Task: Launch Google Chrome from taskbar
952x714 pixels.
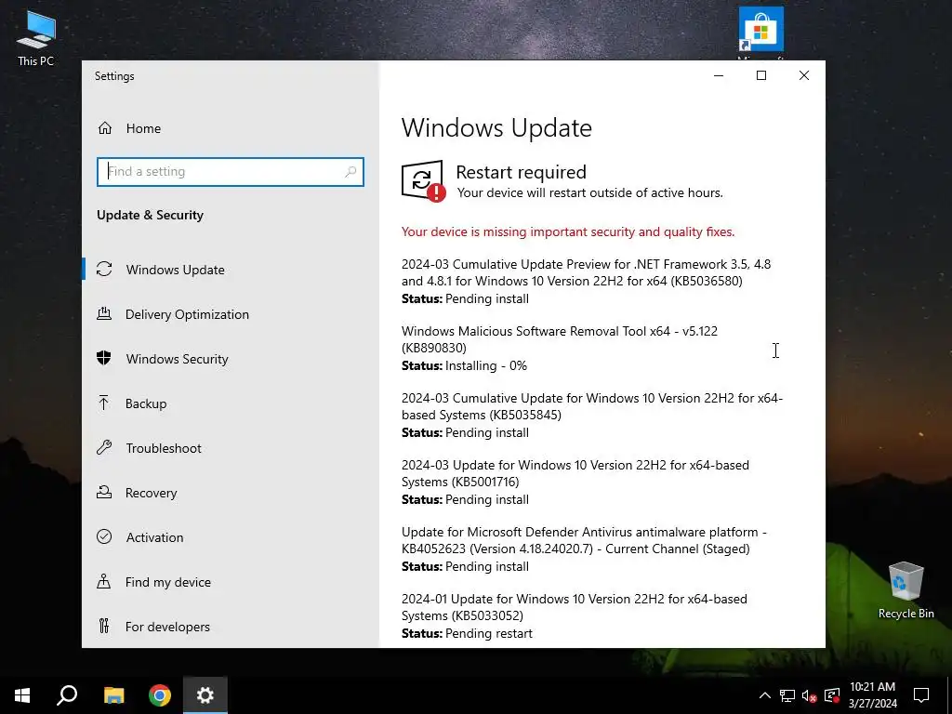Action: 160,695
